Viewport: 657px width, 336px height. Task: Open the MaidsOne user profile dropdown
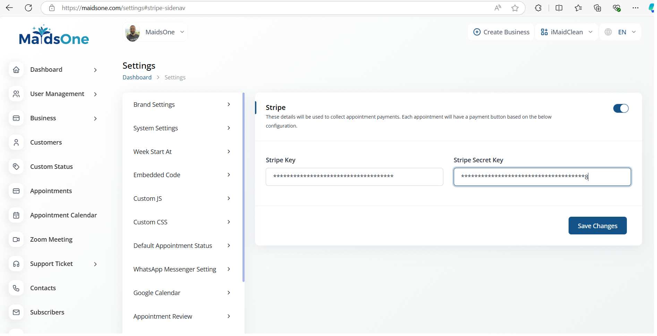tap(155, 32)
